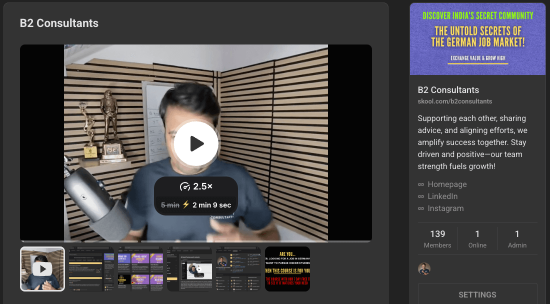The image size is (550, 304).
Task: Show the 1 Online member count
Action: (x=477, y=238)
